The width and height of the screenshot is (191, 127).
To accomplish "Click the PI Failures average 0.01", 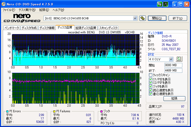I will click(88, 115).
